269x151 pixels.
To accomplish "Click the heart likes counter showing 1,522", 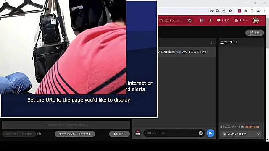I will [223, 21].
